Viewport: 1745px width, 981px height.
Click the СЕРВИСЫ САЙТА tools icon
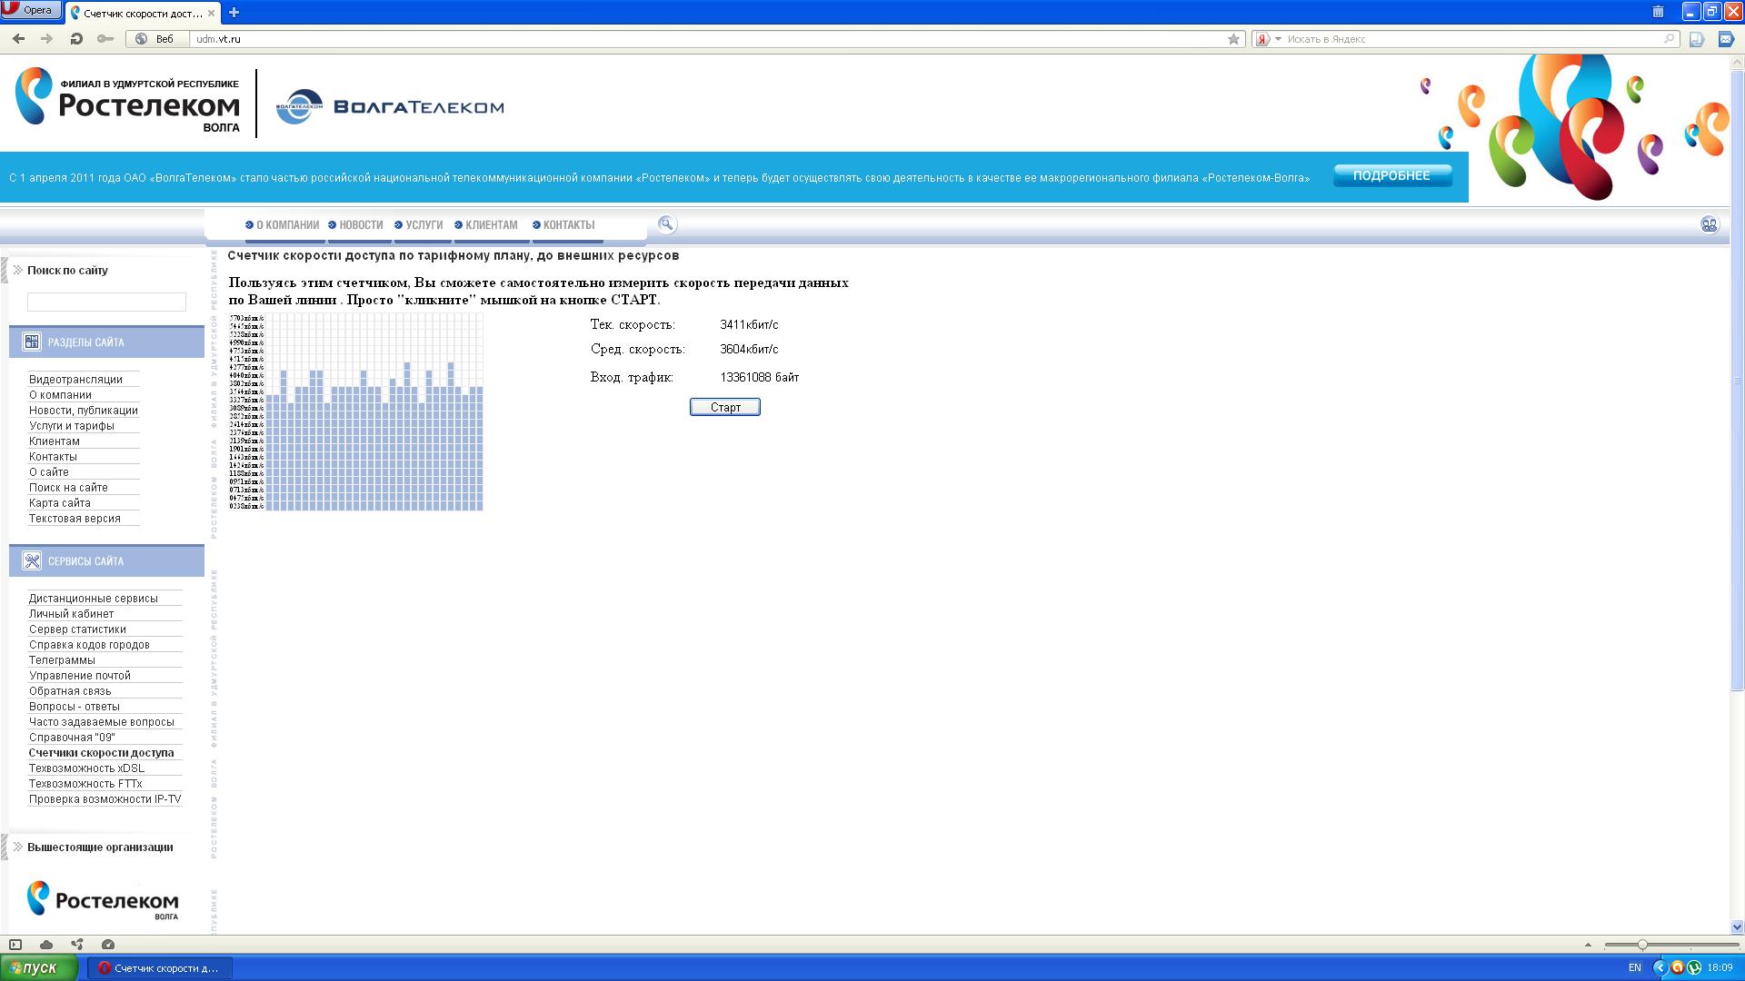point(32,560)
